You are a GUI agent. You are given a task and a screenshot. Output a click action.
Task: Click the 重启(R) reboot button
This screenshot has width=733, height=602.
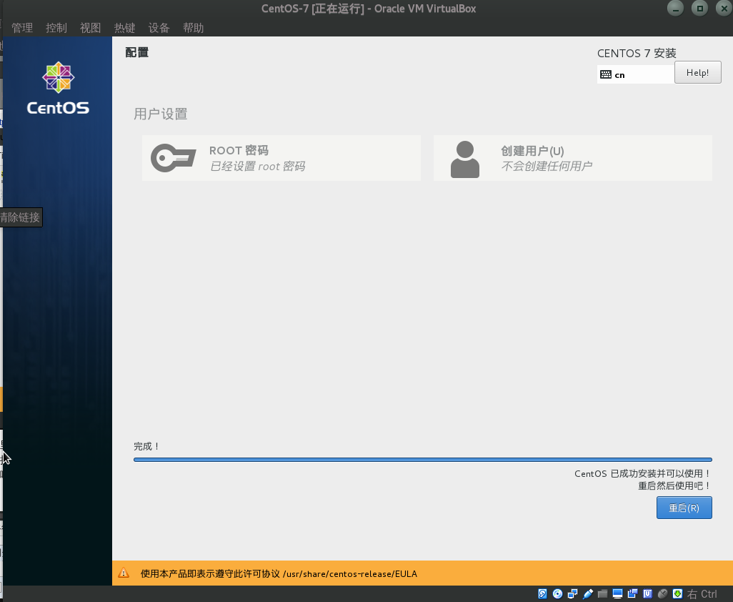click(x=684, y=508)
